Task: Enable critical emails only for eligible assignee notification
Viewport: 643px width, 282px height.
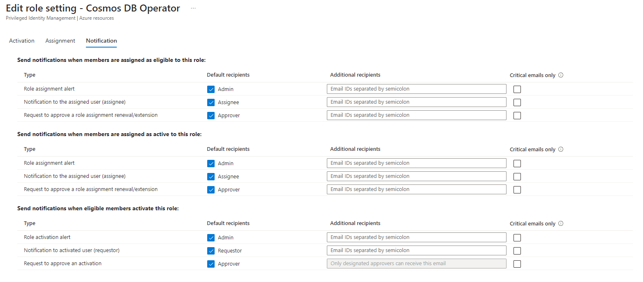Action: pyautogui.click(x=517, y=102)
